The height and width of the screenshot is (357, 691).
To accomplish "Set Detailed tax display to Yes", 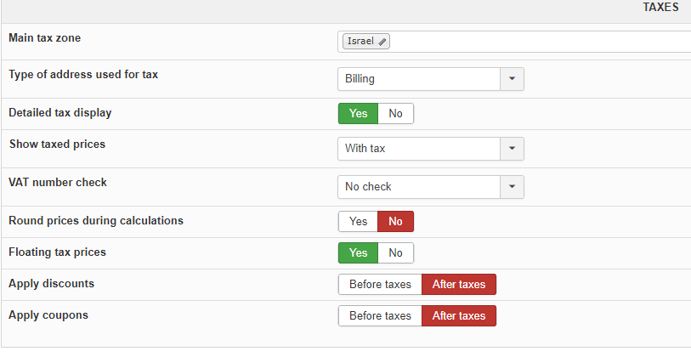I will click(358, 114).
